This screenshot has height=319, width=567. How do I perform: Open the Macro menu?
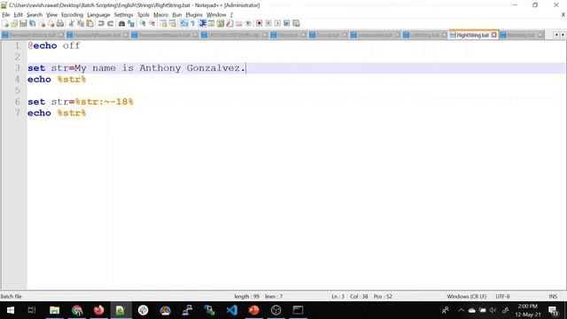[160, 15]
